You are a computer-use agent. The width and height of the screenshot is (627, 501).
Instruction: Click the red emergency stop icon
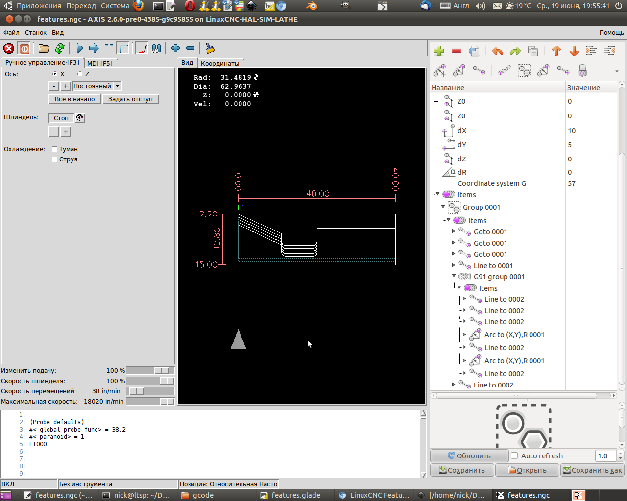click(x=9, y=48)
